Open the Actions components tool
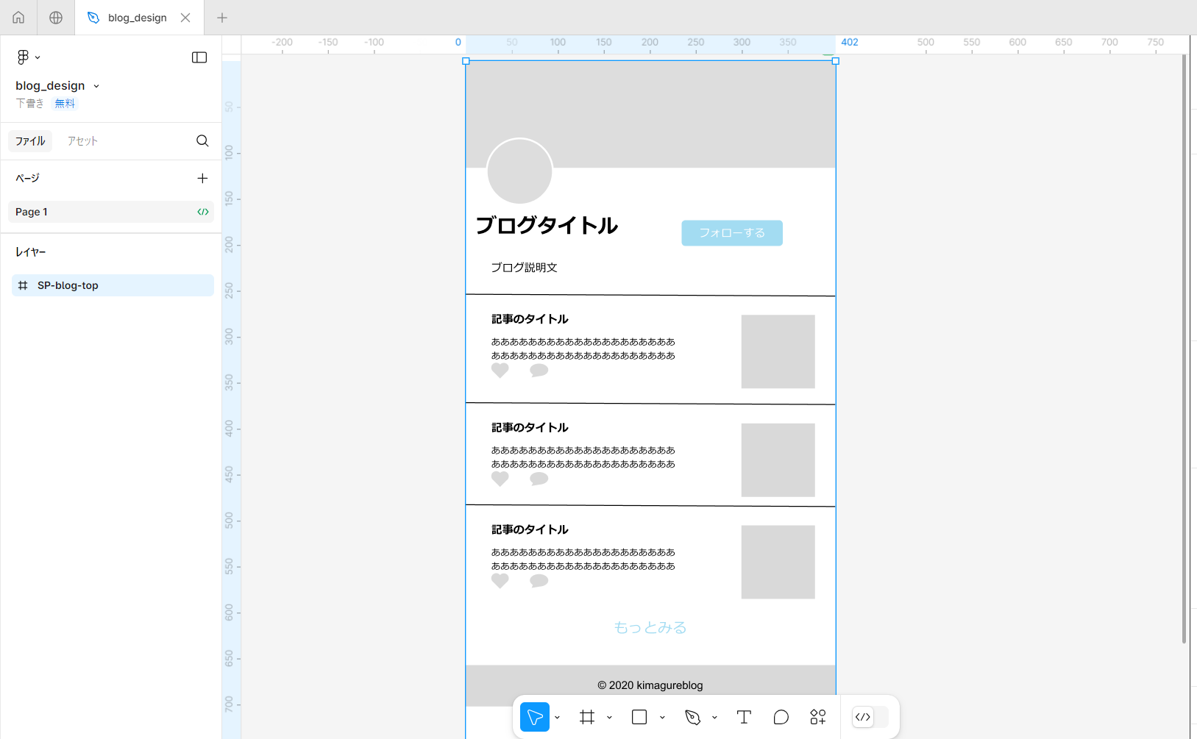This screenshot has height=739, width=1197. (818, 717)
